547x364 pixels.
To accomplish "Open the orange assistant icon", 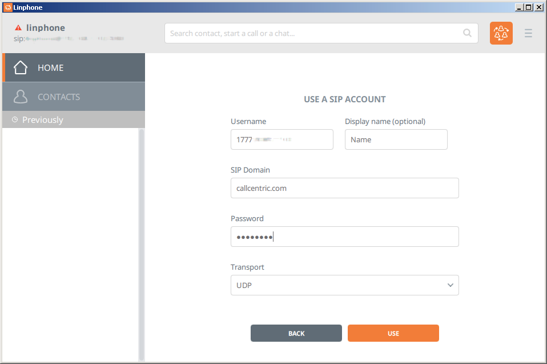I will coord(501,33).
